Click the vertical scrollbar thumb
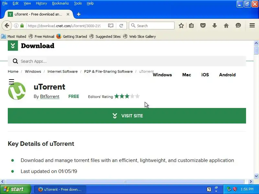259x194 pixels. pyautogui.click(x=256, y=50)
